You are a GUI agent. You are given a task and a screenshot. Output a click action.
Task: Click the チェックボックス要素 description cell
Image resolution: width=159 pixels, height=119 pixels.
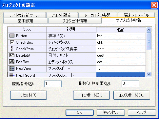pos(71,49)
